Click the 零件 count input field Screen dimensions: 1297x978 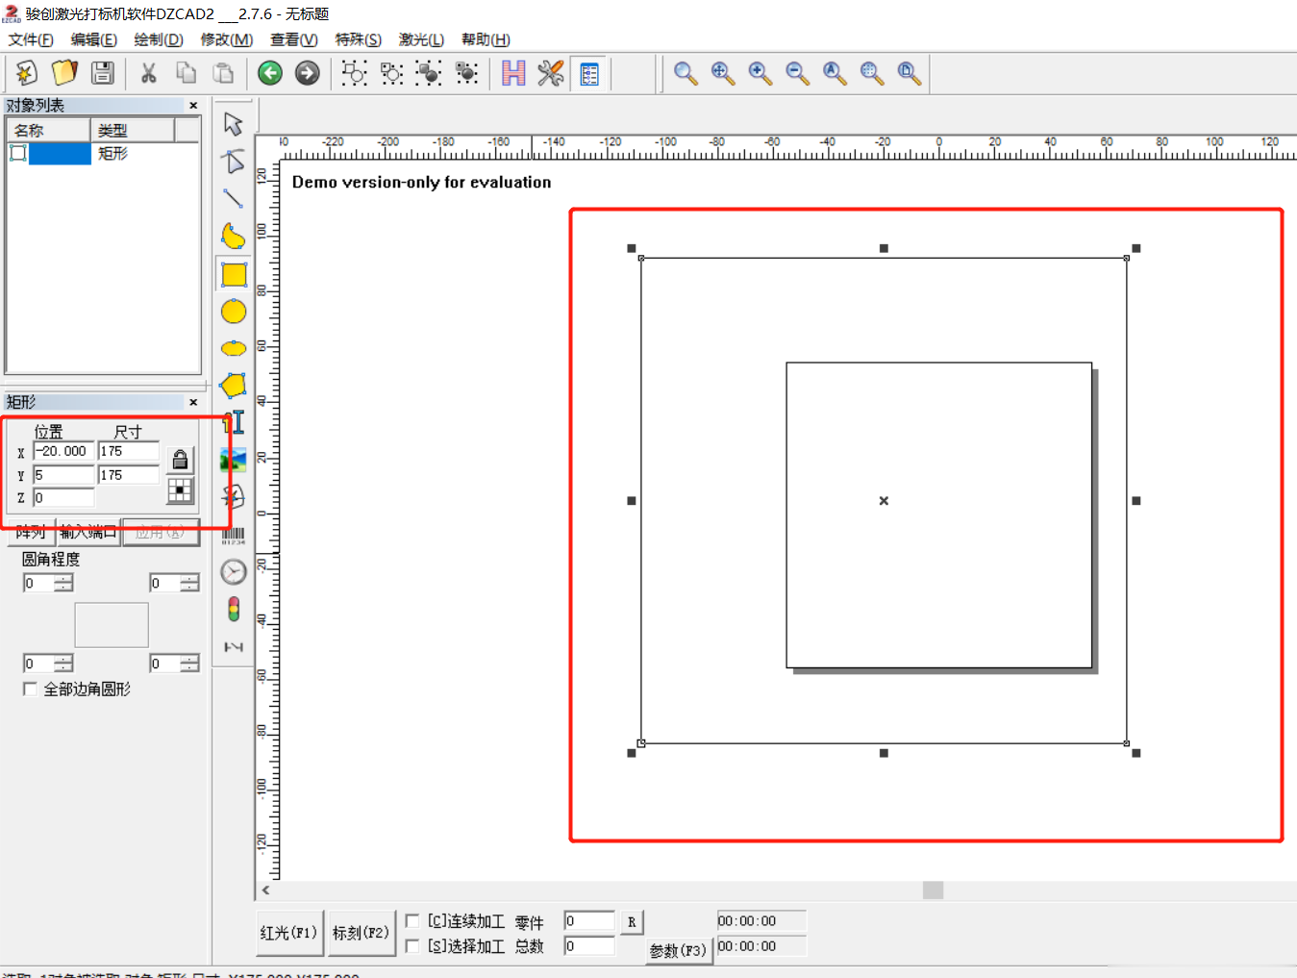(589, 921)
